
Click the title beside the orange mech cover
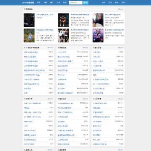click(80, 15)
